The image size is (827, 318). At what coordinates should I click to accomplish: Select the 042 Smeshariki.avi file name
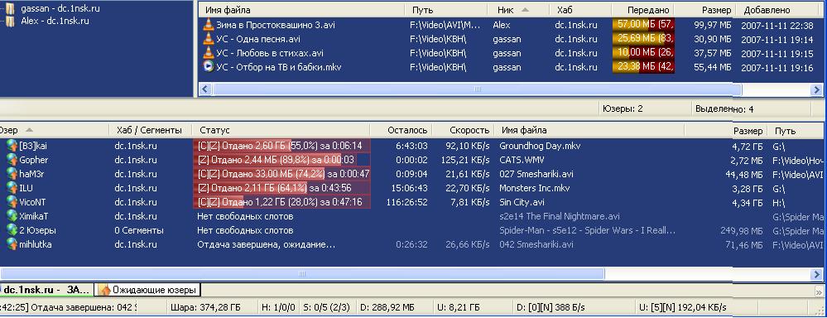coord(536,244)
